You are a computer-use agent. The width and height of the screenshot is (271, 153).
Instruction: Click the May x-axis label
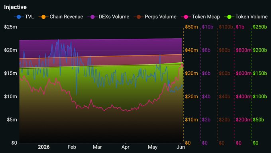pyautogui.click(x=153, y=147)
